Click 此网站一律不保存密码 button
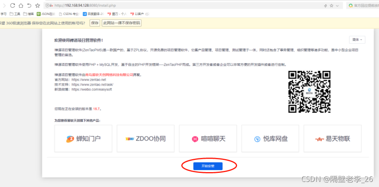The width and height of the screenshot is (379, 187). click(x=121, y=23)
